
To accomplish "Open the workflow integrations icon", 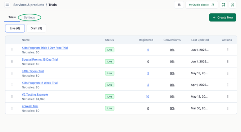I will tap(223, 5).
